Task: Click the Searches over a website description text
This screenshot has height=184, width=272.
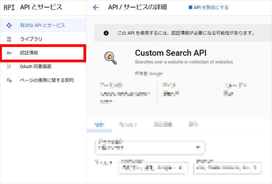Action: point(184,62)
